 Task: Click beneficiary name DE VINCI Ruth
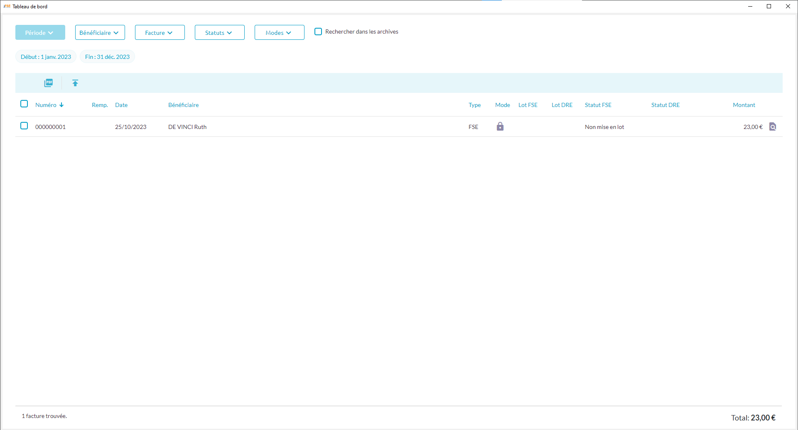[x=187, y=127]
